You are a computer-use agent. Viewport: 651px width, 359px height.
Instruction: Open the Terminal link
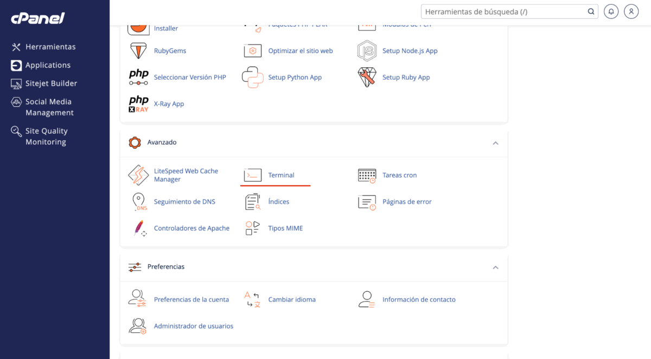coord(281,175)
